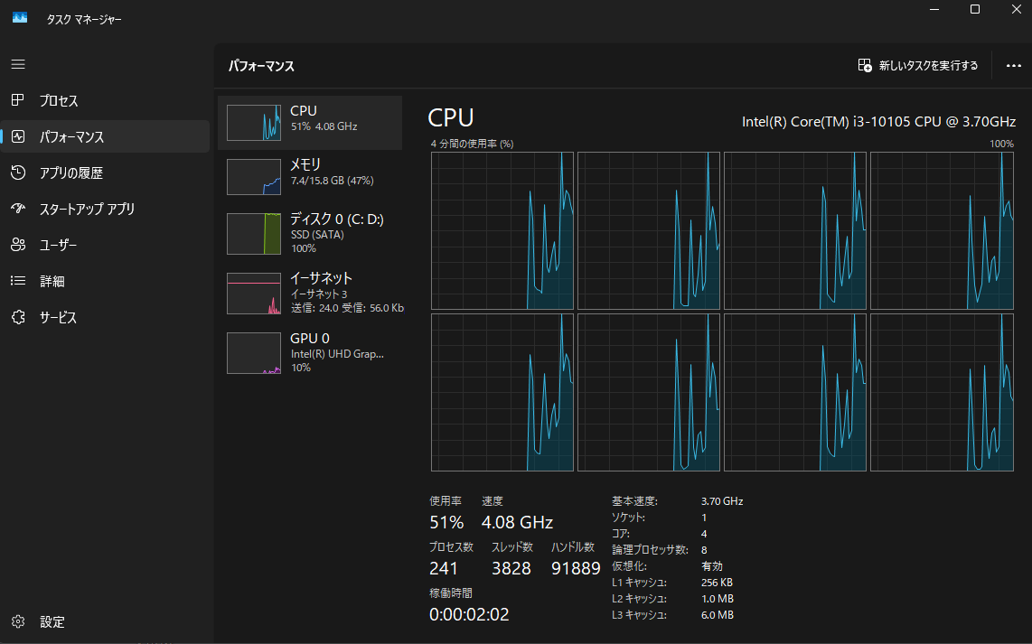
Task: Select パフォーマンス in the sidebar
Action: tap(106, 136)
